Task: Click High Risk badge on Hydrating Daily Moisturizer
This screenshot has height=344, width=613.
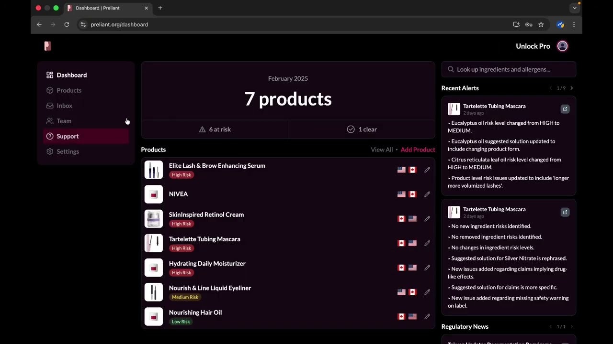Action: pyautogui.click(x=182, y=273)
